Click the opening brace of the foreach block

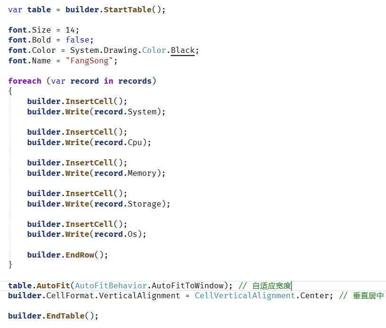[x=10, y=91]
